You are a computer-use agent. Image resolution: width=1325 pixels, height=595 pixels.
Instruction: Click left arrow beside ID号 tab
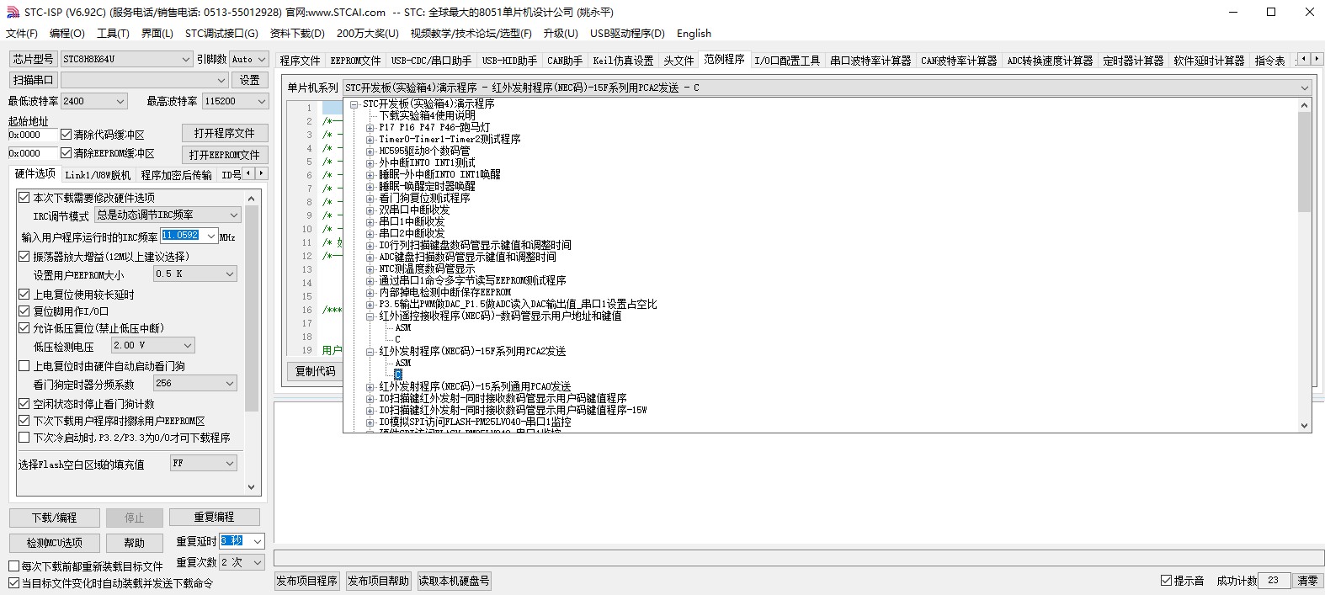[x=248, y=173]
